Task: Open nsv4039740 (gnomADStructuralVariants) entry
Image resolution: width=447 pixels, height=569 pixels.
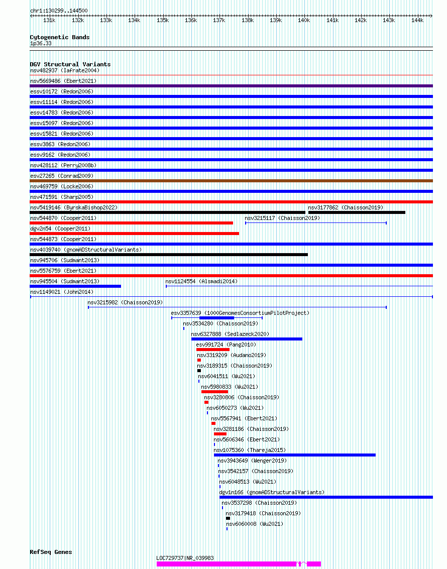Action: click(85, 250)
